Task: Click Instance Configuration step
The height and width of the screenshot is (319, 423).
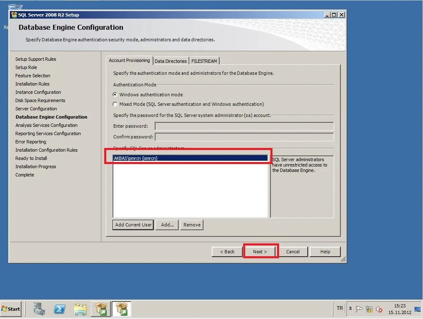Action: pyautogui.click(x=38, y=92)
